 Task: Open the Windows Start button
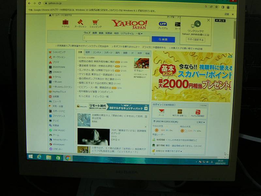tap(31, 156)
